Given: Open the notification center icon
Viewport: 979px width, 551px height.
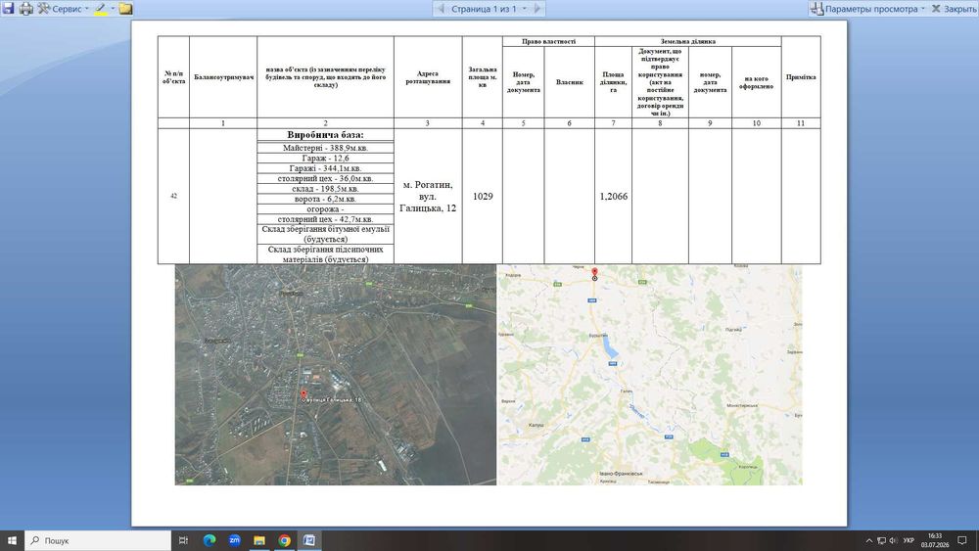Looking at the screenshot, I should pos(963,541).
